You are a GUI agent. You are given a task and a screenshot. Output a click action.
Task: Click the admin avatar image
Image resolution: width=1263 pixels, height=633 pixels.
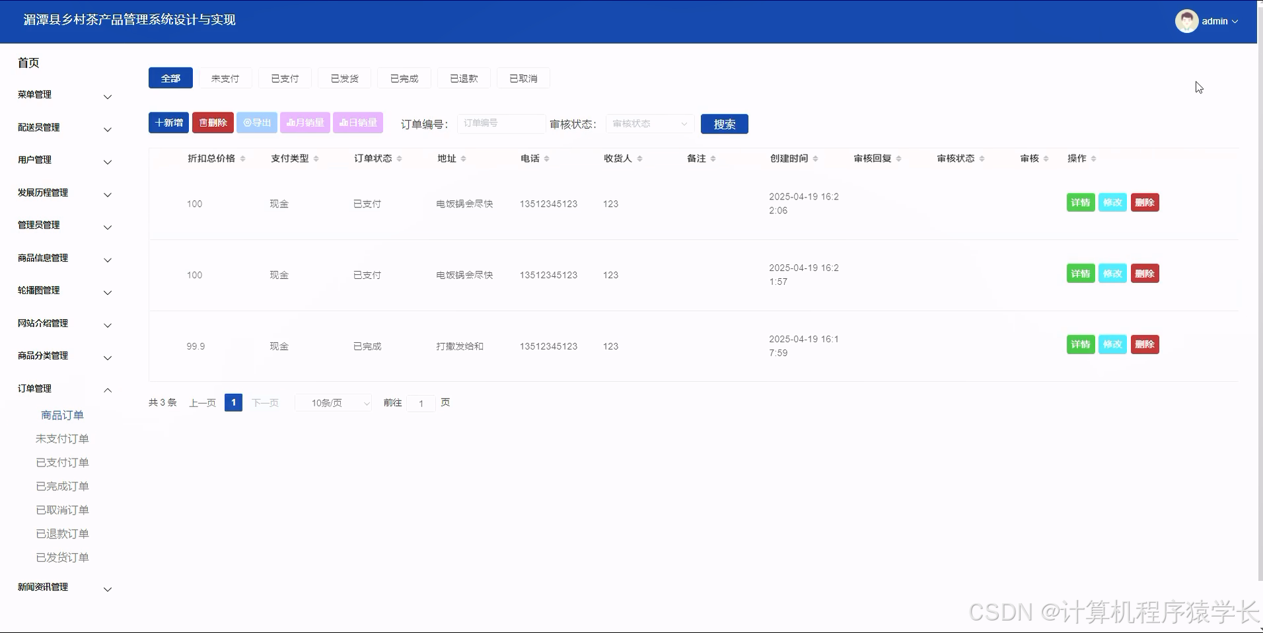[1186, 20]
